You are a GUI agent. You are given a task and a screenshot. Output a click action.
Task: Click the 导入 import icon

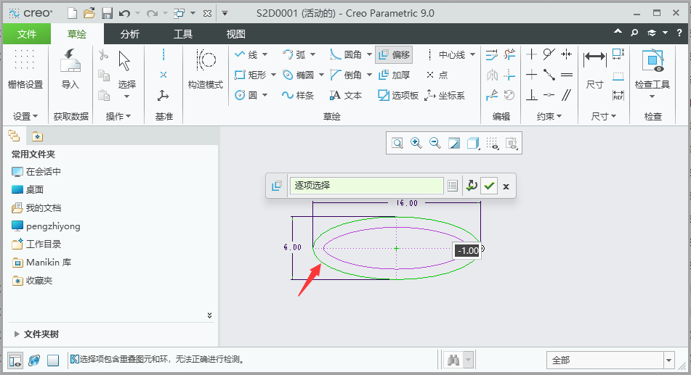(70, 69)
